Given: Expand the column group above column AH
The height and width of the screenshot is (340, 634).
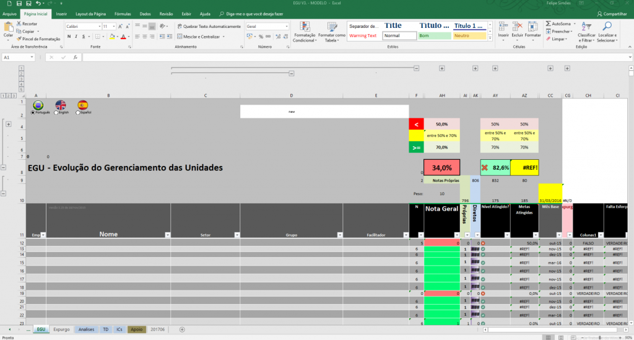Looking at the screenshot, I should point(441,69).
